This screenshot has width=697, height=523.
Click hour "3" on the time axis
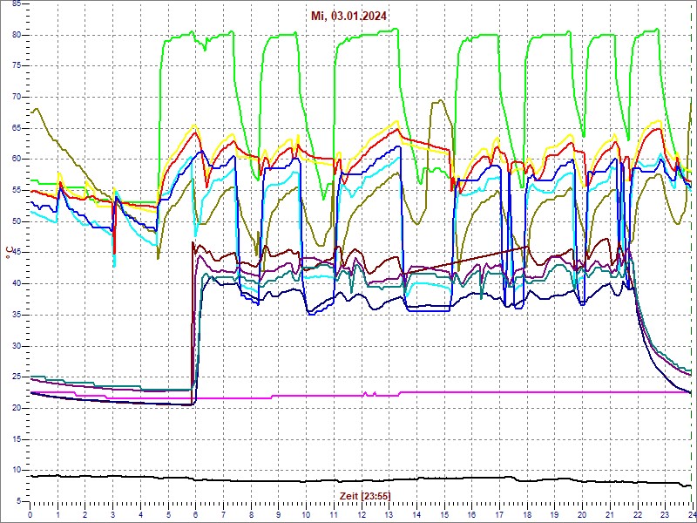tap(112, 513)
